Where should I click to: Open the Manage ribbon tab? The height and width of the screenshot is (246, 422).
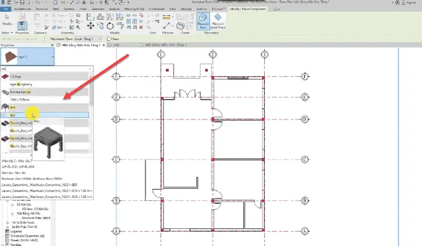[x=186, y=9]
